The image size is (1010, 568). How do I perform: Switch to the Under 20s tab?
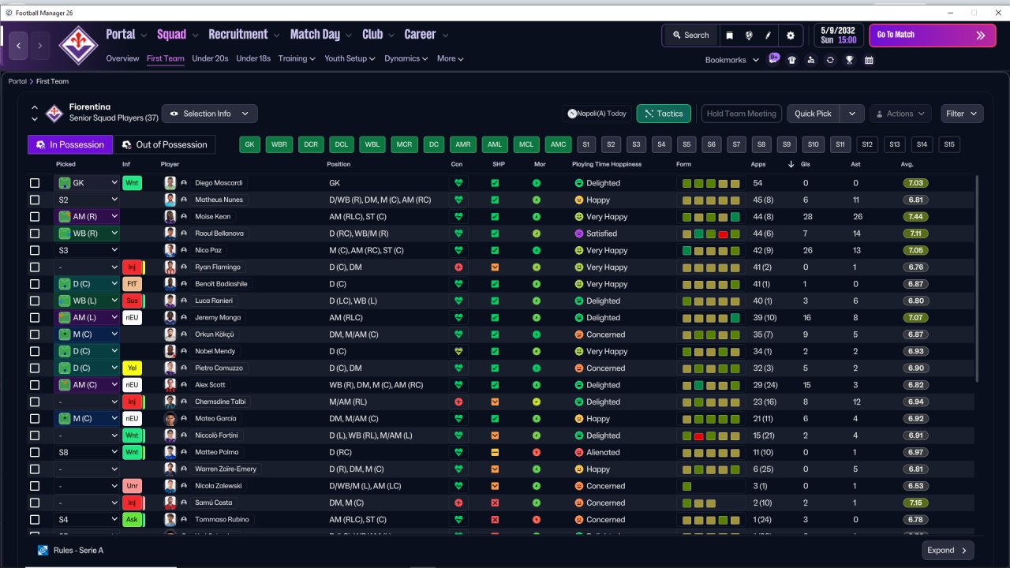pyautogui.click(x=210, y=58)
